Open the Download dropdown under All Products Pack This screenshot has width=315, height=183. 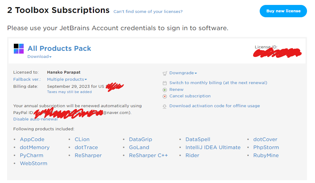coord(40,57)
